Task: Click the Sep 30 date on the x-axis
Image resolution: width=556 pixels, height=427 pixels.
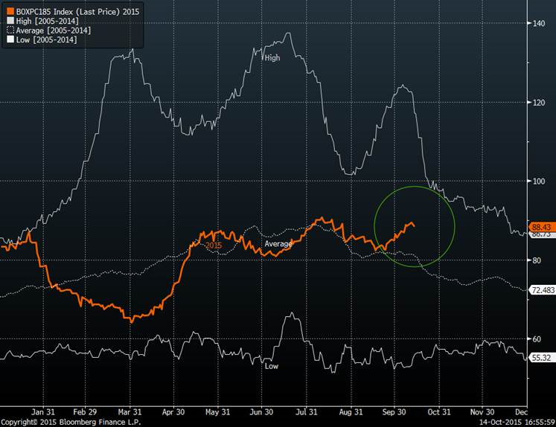Action: coord(394,411)
